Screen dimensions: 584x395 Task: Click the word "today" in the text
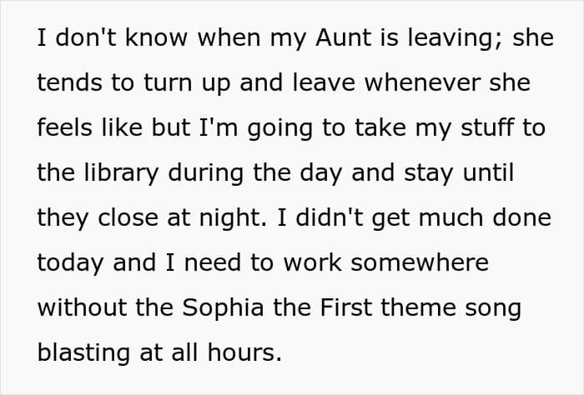click(70, 264)
